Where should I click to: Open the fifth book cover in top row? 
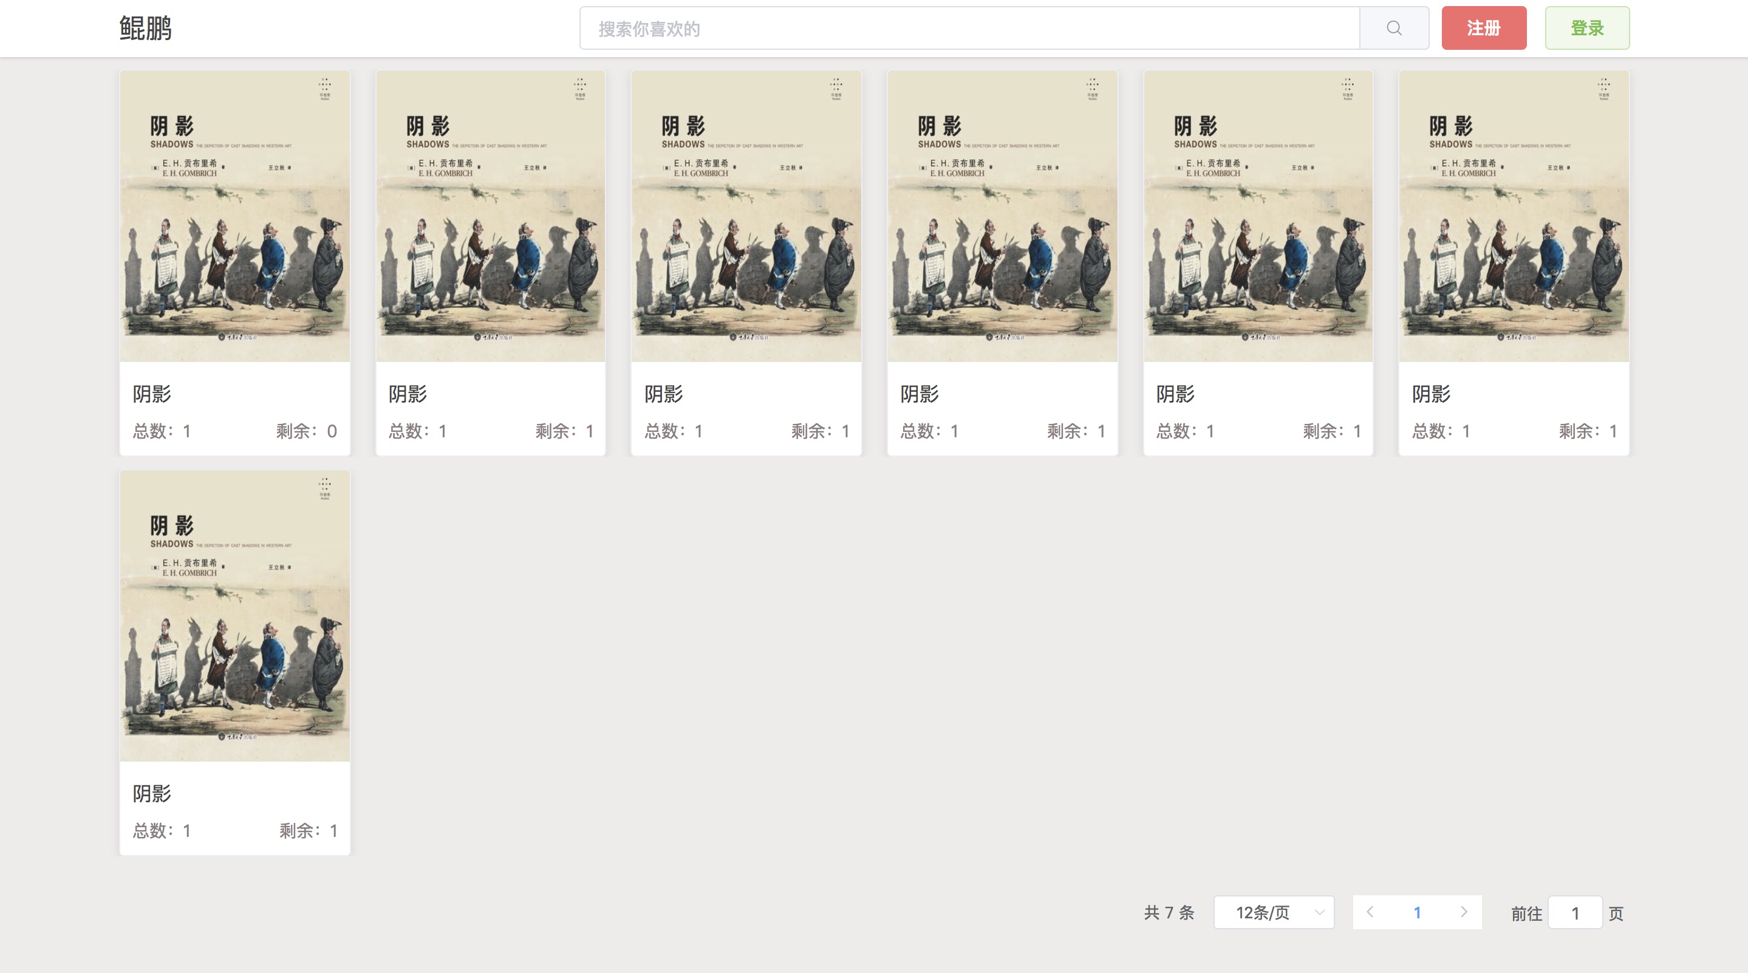[1258, 216]
